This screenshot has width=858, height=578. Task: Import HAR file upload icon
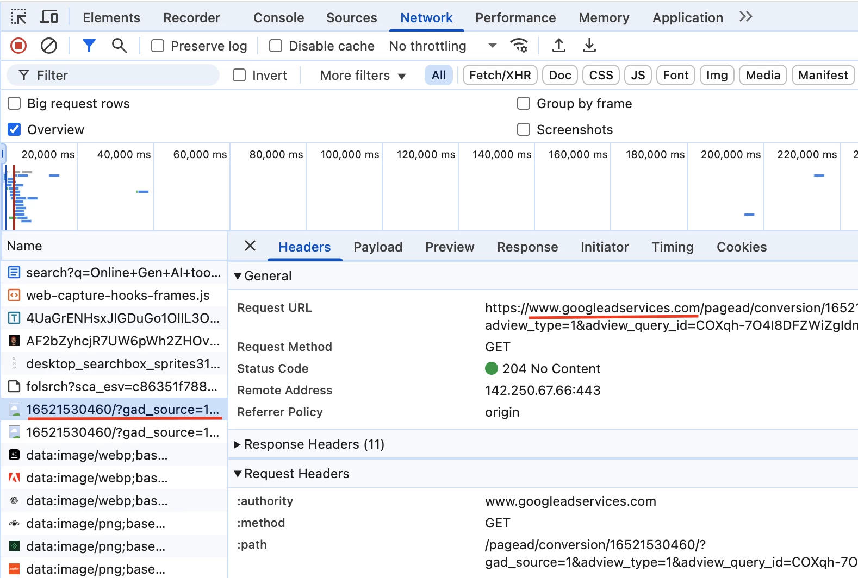click(x=559, y=46)
